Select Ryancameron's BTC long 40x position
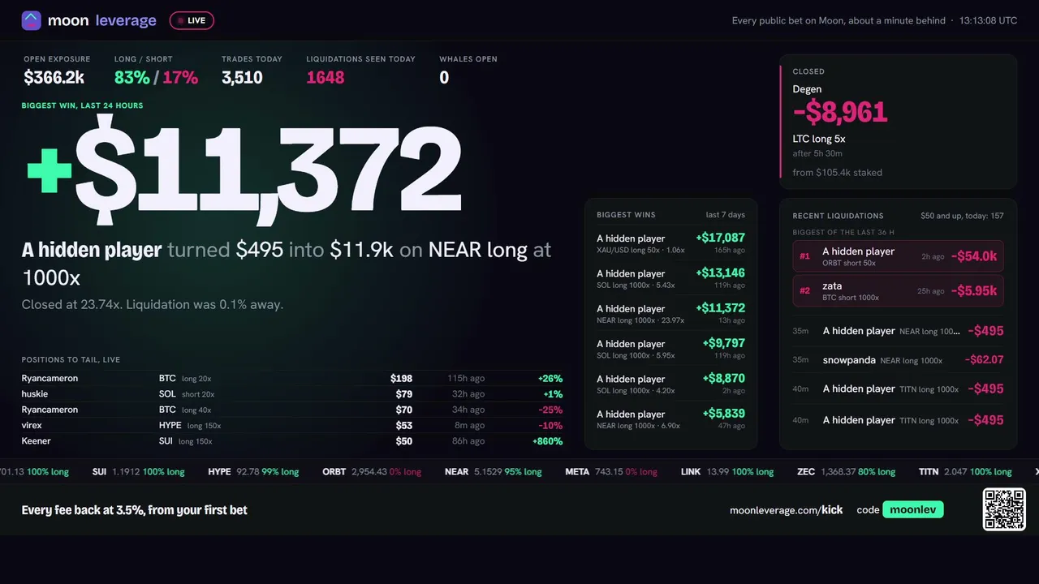Screen dimensions: 1039x584 pyautogui.click(x=292, y=410)
